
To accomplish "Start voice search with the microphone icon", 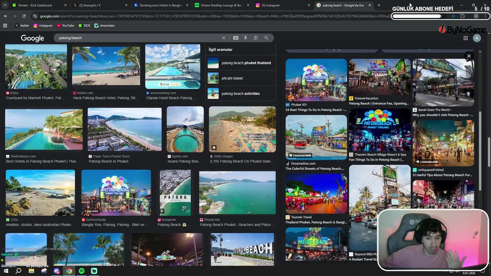I will tap(245, 38).
